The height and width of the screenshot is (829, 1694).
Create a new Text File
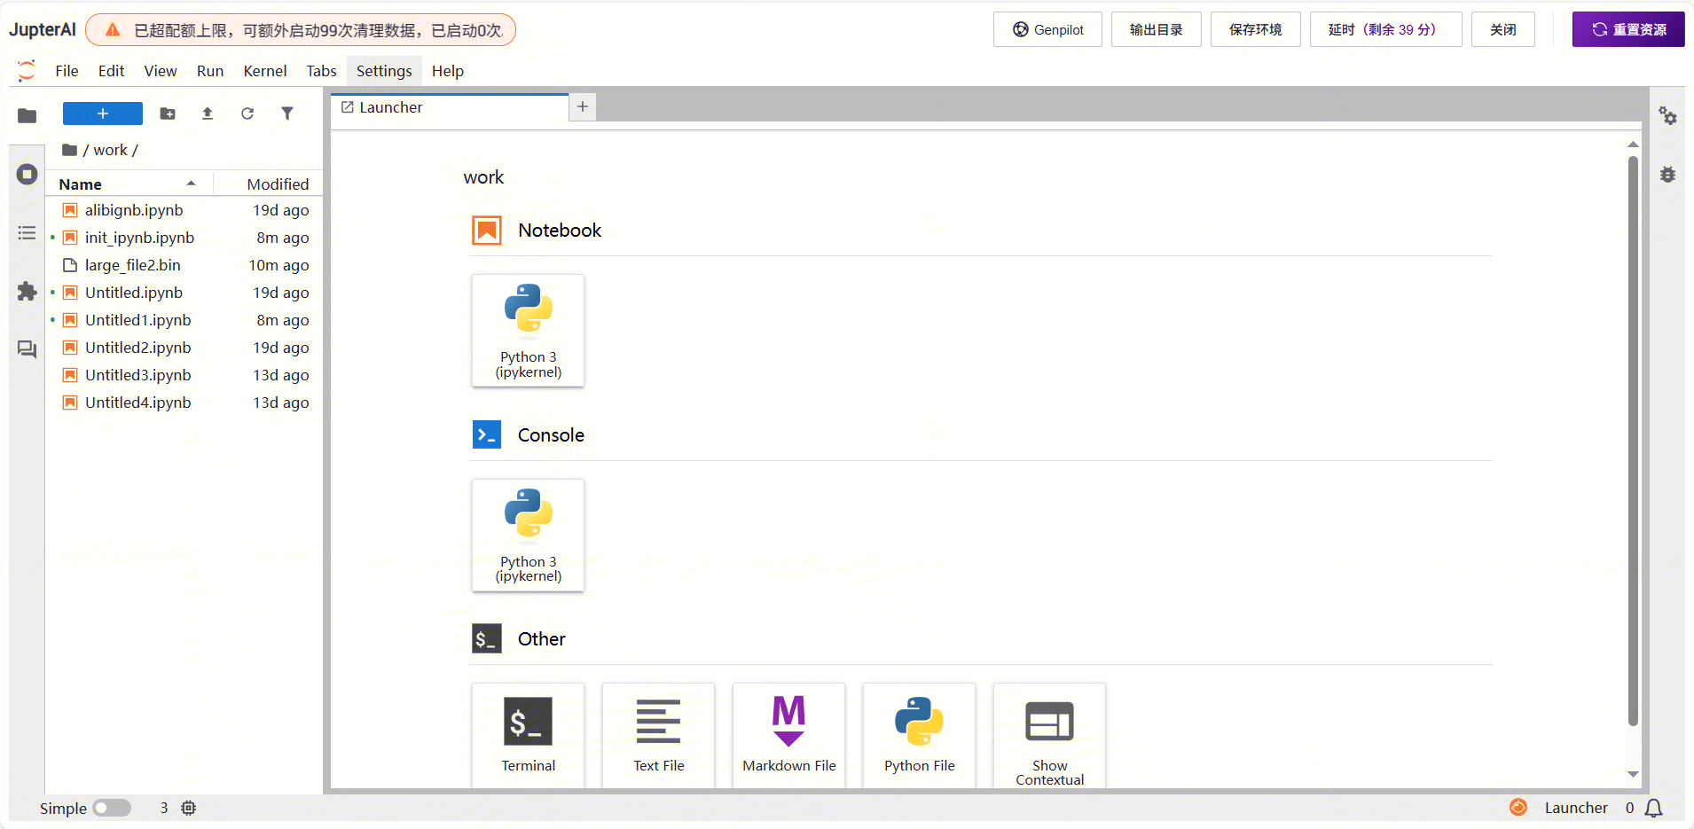659,735
